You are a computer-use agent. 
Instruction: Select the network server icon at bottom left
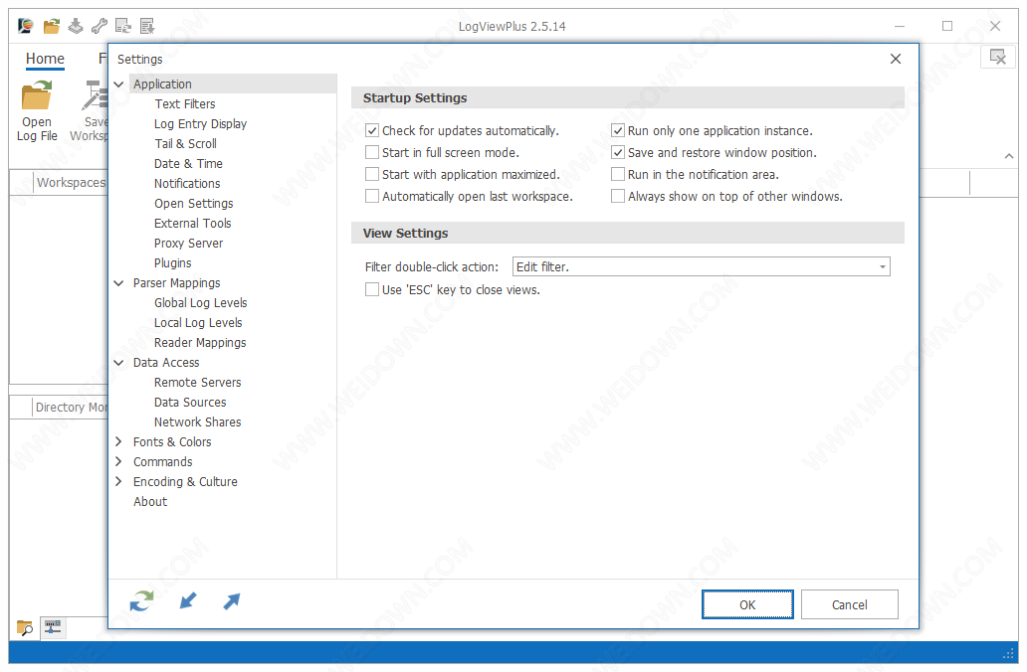53,627
